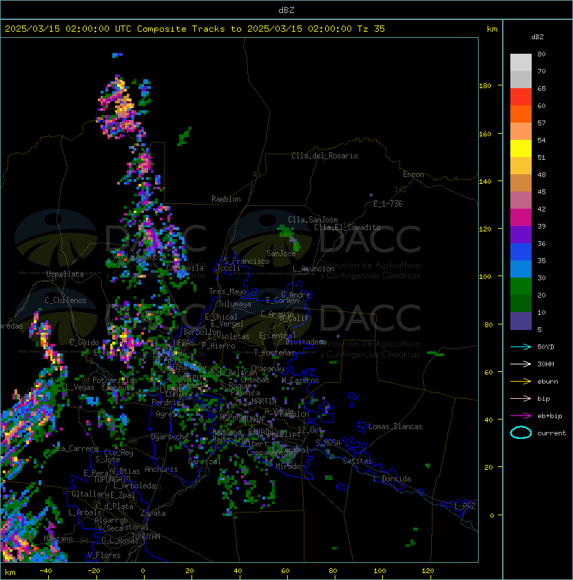
Task: Click the 'Tres_Mayo' map label
Action: [227, 291]
